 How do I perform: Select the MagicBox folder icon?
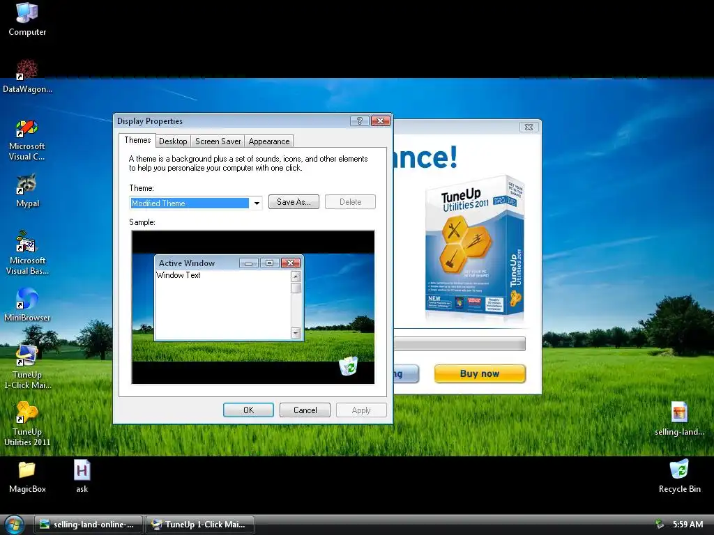(27, 476)
